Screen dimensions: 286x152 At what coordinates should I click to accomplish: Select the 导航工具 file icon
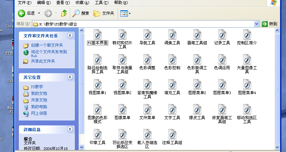pyautogui.click(x=147, y=35)
